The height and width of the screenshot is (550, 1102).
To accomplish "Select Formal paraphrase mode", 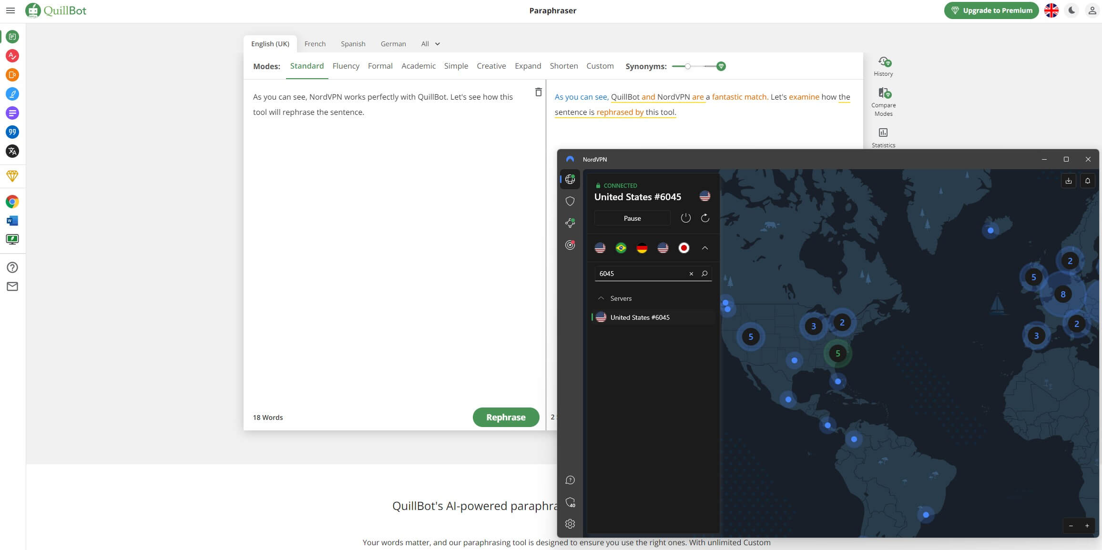I will (380, 66).
